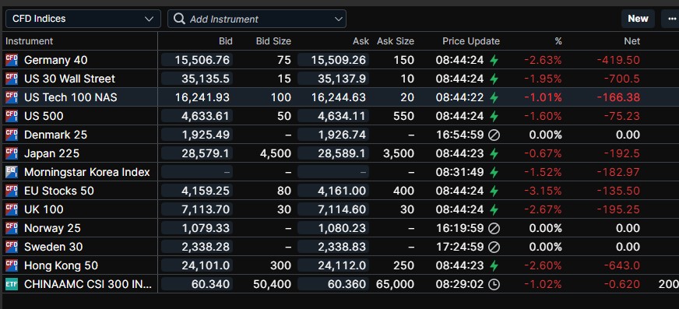The width and height of the screenshot is (679, 309).
Task: Click the magnifier icon in Add Instrument
Action: click(179, 19)
